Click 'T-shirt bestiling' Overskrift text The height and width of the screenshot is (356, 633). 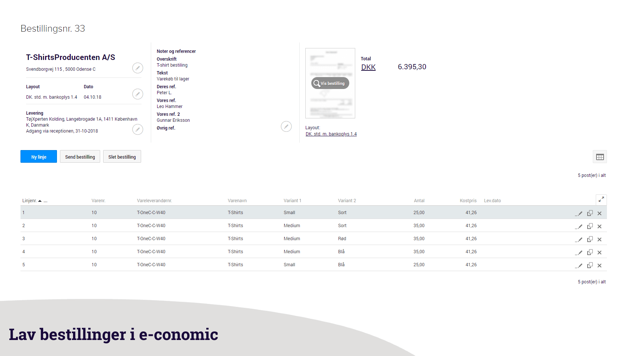coord(172,65)
